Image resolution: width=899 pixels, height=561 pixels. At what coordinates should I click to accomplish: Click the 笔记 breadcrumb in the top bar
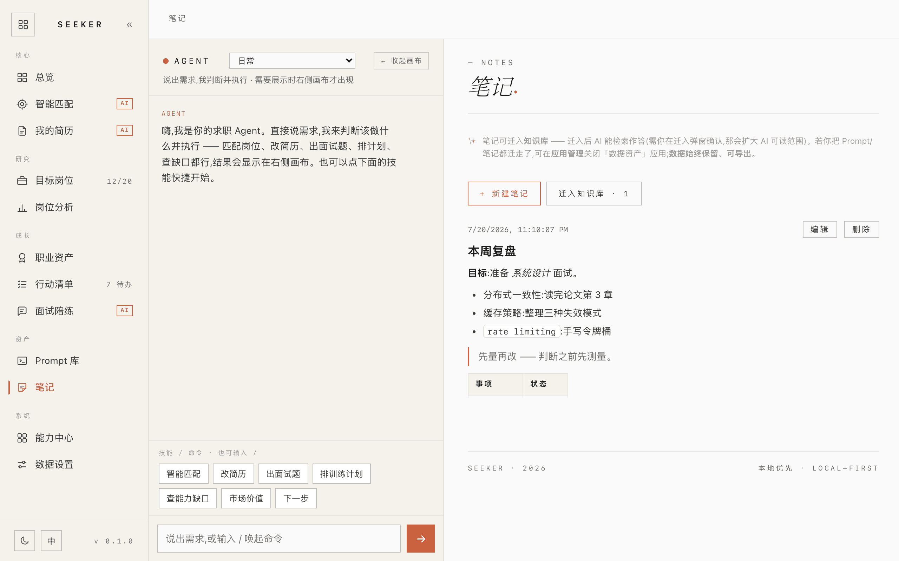pos(177,18)
